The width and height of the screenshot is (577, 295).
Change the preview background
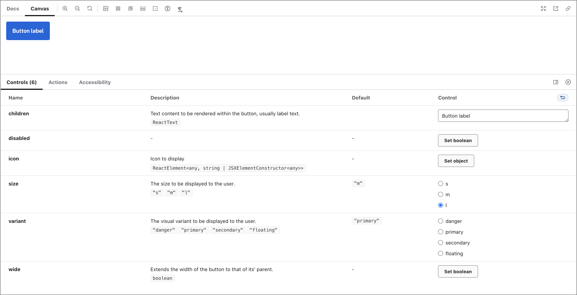point(106,8)
